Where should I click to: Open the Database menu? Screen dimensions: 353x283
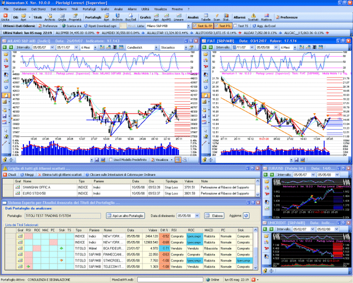coord(20,9)
